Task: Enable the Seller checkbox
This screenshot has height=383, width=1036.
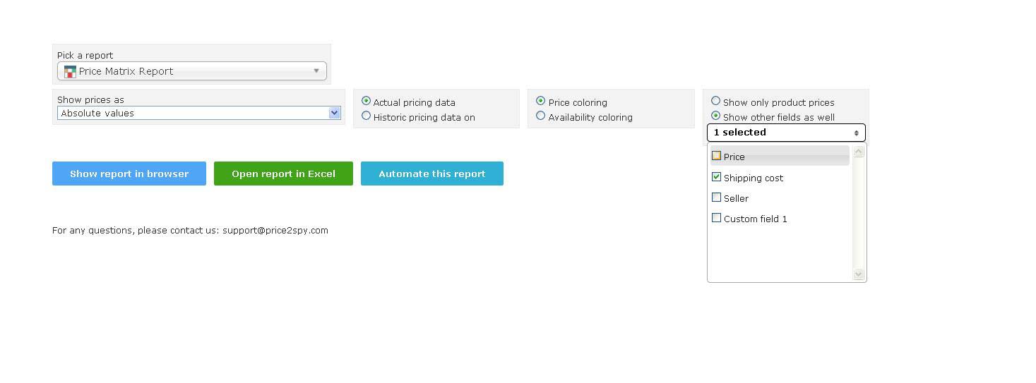Action: (x=716, y=197)
